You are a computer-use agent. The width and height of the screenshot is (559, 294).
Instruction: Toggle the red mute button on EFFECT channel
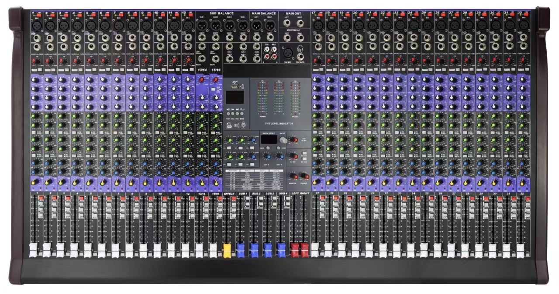(233, 199)
